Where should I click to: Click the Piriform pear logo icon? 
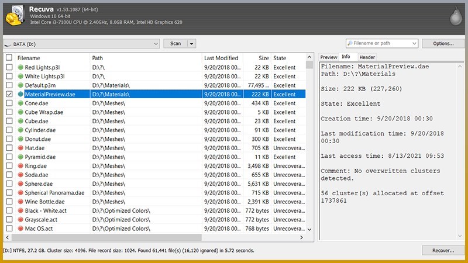pyautogui.click(x=456, y=17)
